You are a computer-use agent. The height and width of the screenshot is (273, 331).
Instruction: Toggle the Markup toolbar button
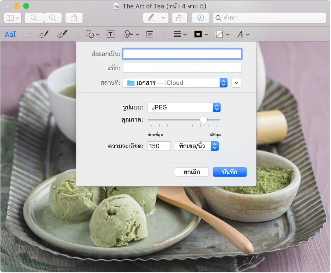201,18
